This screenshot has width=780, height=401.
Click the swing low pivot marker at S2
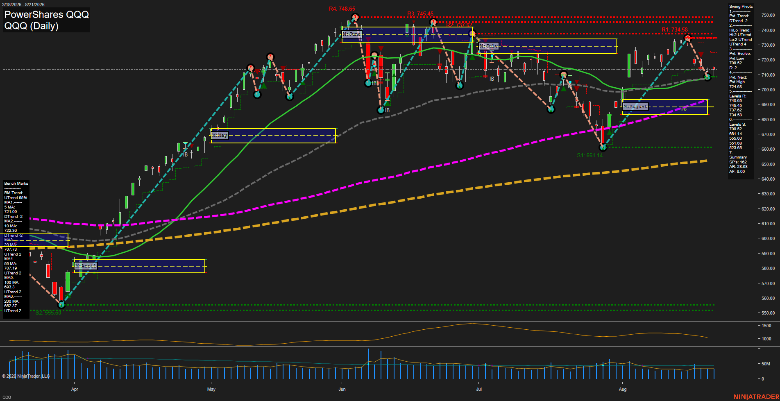[x=61, y=305]
